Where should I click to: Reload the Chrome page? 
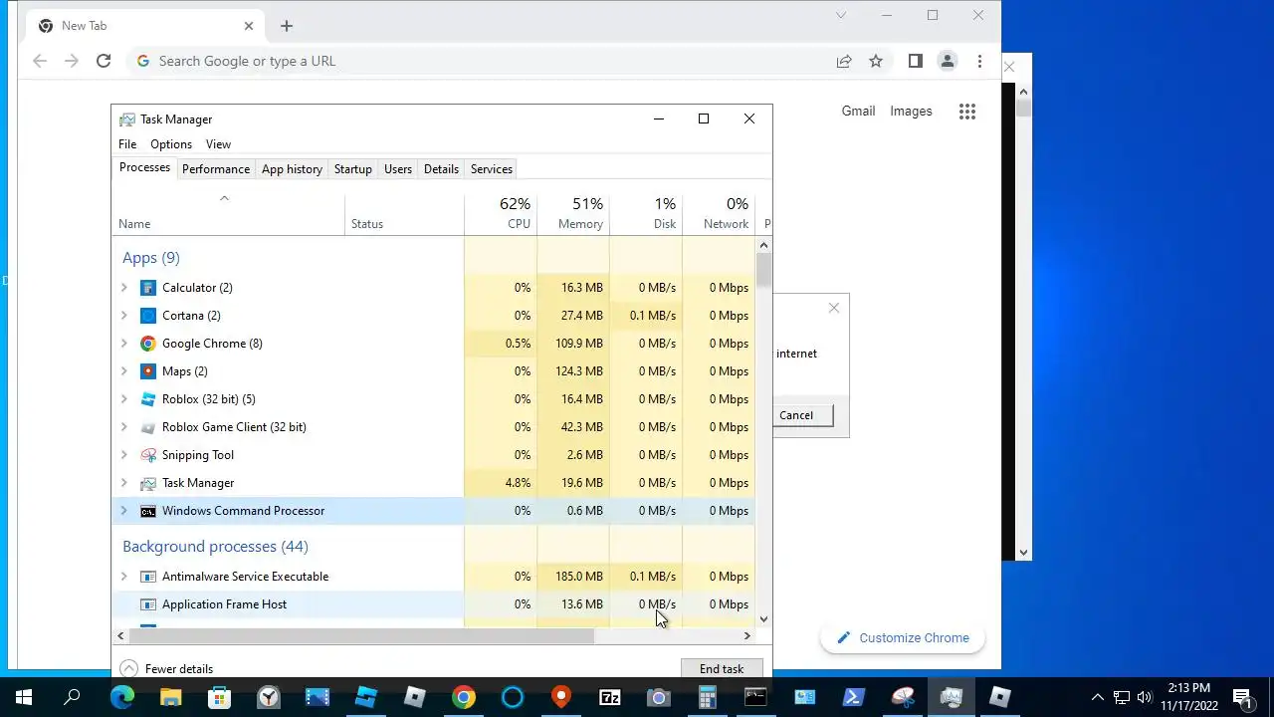click(x=104, y=61)
